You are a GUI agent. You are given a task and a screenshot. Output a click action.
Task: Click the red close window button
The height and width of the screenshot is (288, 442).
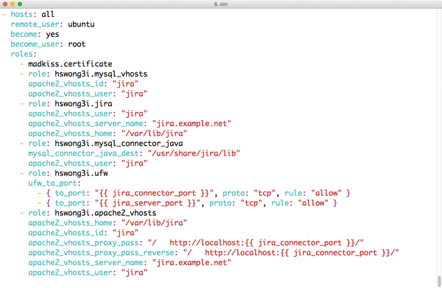5,4
